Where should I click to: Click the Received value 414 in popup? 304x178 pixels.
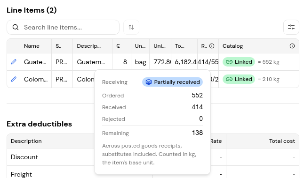click(x=197, y=107)
